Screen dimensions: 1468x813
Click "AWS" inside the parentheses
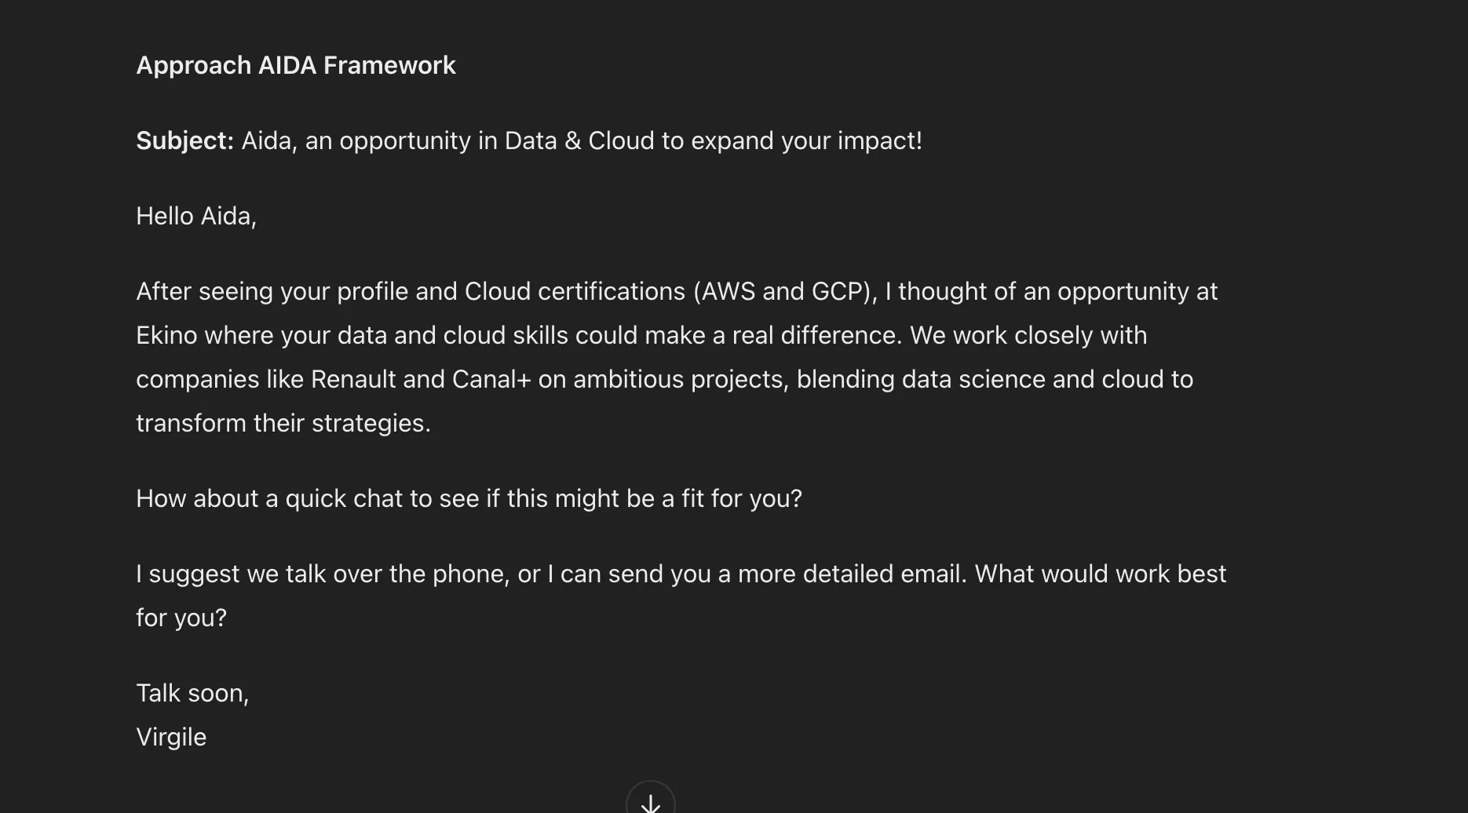[728, 291]
